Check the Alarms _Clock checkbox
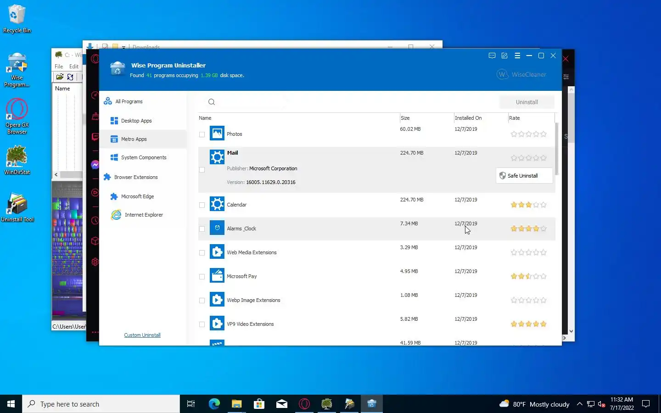661x413 pixels. pos(202,229)
